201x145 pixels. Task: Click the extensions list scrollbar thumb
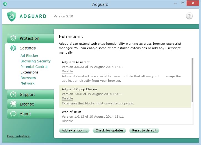click(x=192, y=80)
